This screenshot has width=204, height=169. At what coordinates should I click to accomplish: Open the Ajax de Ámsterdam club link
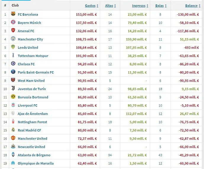point(33,114)
